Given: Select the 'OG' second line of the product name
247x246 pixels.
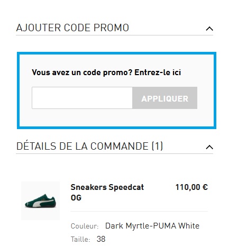Looking at the screenshot, I should (x=76, y=198).
